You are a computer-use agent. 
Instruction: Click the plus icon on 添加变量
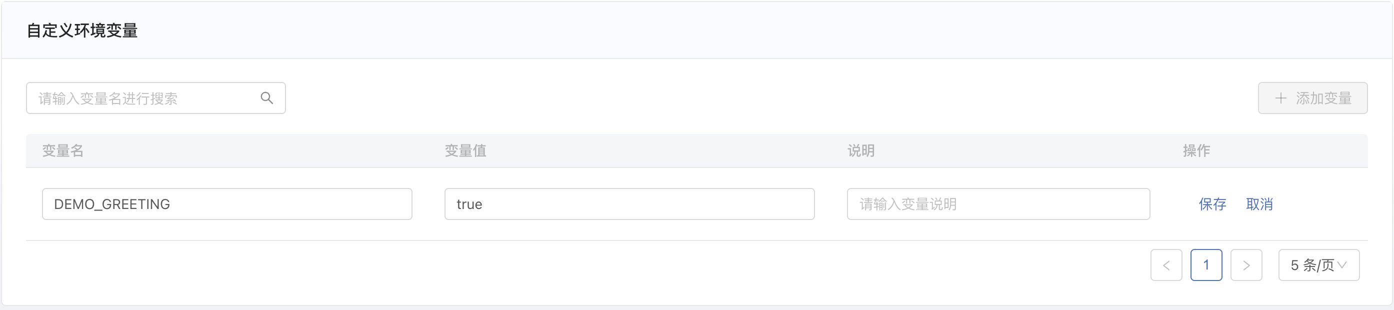pos(1280,98)
